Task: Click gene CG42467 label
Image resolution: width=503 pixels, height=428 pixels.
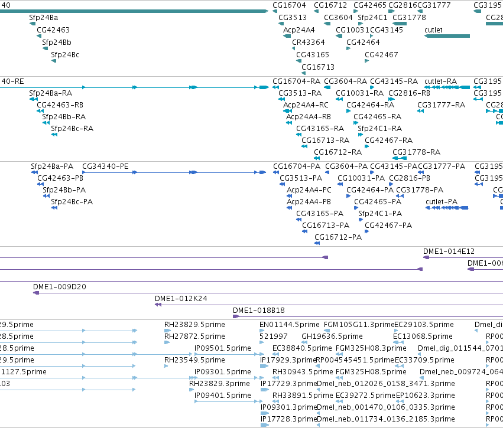Action: point(381,55)
